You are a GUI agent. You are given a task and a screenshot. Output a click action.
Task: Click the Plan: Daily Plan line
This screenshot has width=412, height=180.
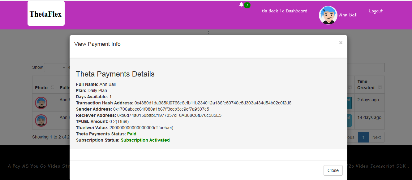(92, 90)
